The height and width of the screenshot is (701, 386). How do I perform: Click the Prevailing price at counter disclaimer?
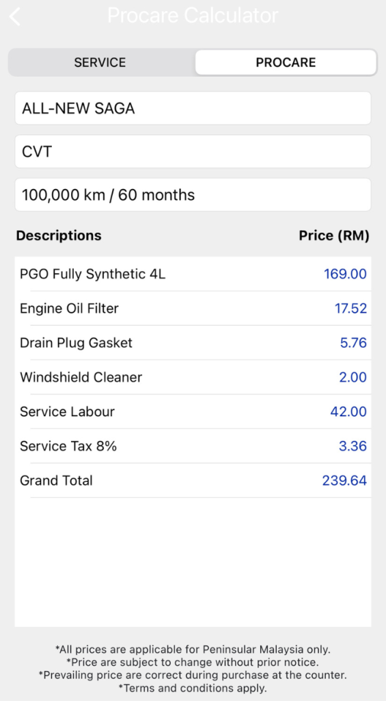pyautogui.click(x=193, y=674)
